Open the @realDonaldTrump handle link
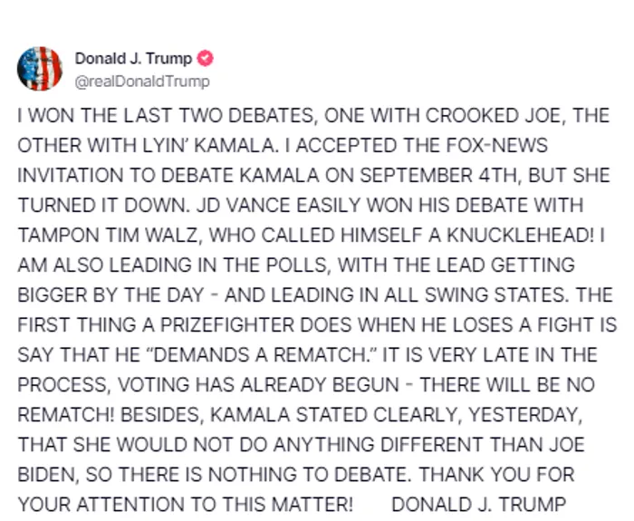The image size is (634, 521). pos(142,82)
